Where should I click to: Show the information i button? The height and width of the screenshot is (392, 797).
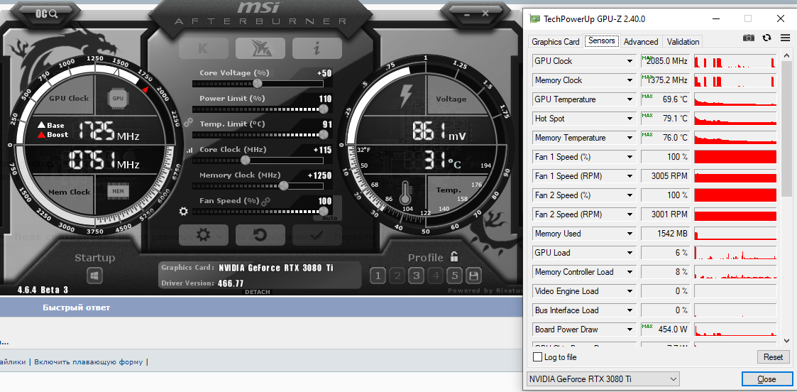pyautogui.click(x=317, y=48)
